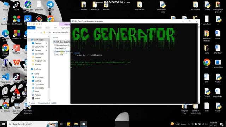Open the Visual Studio Code desktop icon
226x127 pixels.
[x=6, y=79]
